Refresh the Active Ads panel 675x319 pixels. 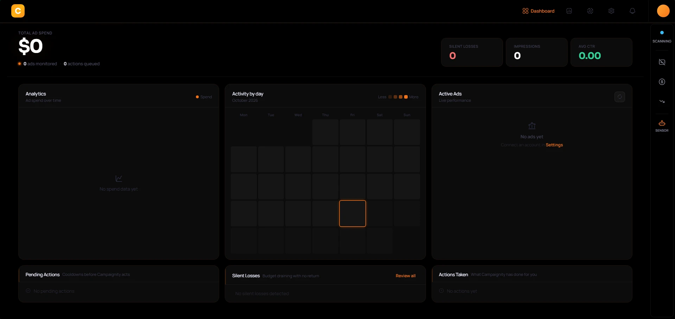click(620, 97)
